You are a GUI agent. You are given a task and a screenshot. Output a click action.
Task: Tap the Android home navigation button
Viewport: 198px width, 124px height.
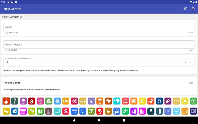99,120
